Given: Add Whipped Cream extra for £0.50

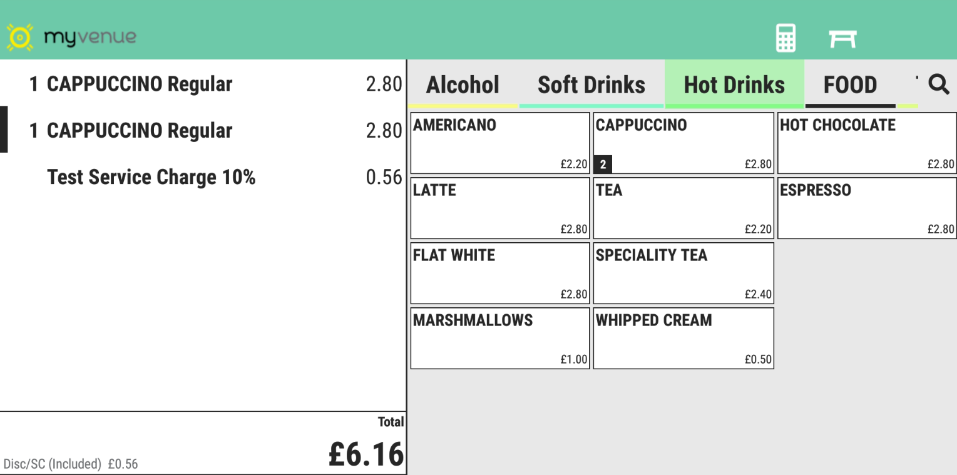Looking at the screenshot, I should [x=683, y=338].
